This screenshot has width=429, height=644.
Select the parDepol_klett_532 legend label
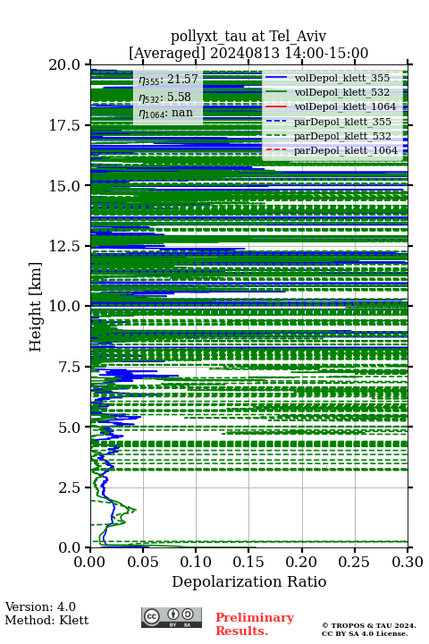point(342,136)
